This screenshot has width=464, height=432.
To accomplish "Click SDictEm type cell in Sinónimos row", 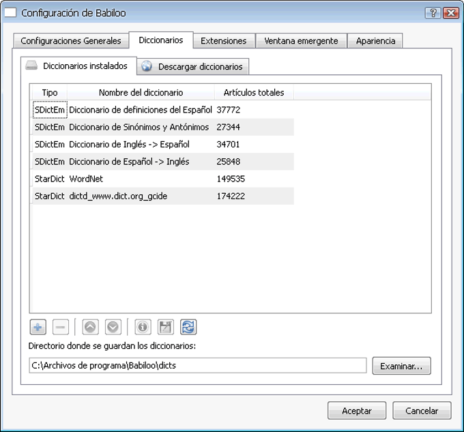I will pyautogui.click(x=50, y=127).
